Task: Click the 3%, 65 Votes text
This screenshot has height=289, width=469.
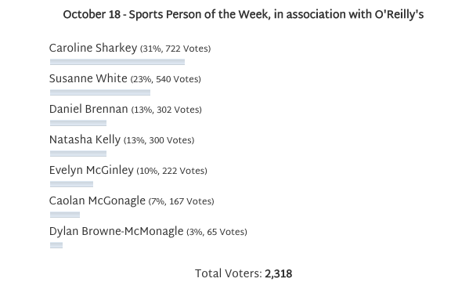Action: (x=217, y=232)
